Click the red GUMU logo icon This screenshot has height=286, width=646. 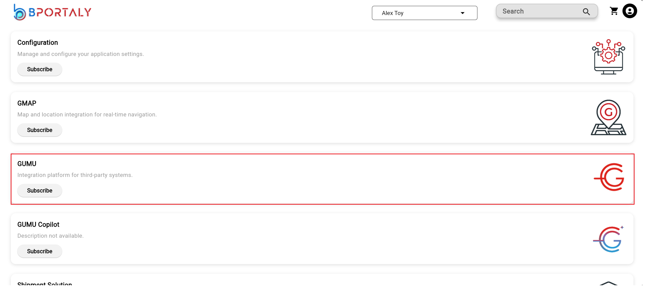(x=609, y=177)
